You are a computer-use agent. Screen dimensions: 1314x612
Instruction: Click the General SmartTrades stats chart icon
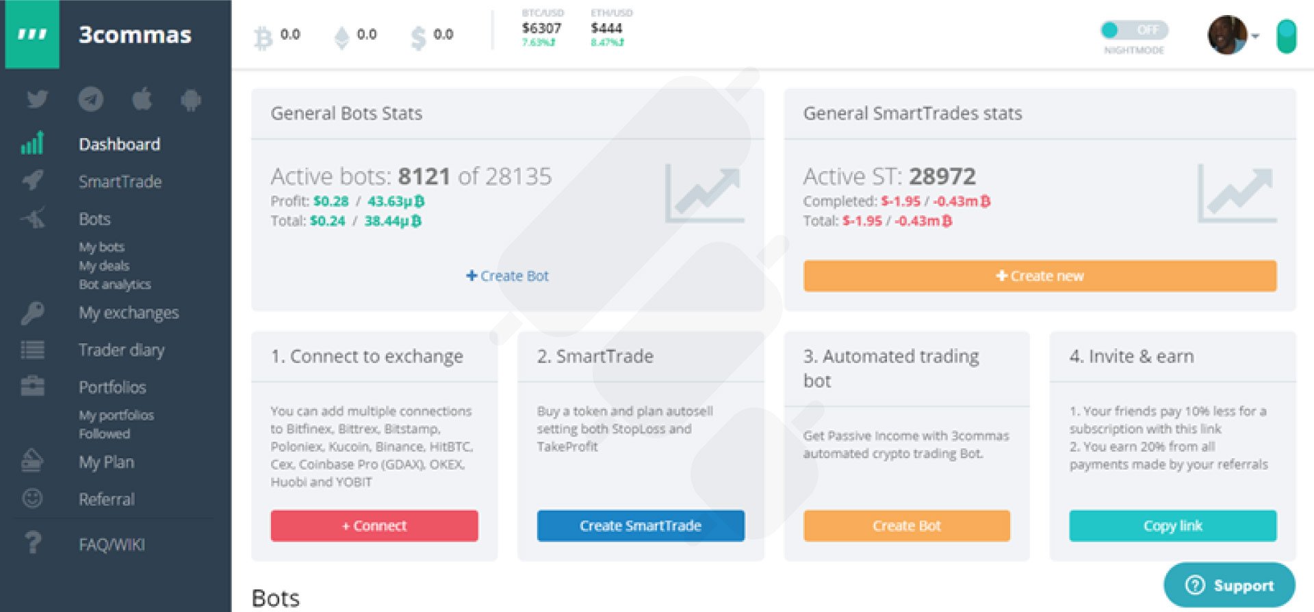(1237, 194)
